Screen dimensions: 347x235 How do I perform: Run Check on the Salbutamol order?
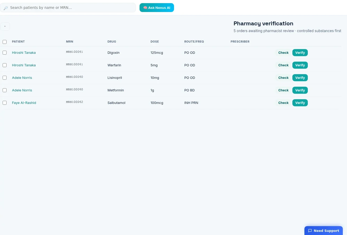283,103
